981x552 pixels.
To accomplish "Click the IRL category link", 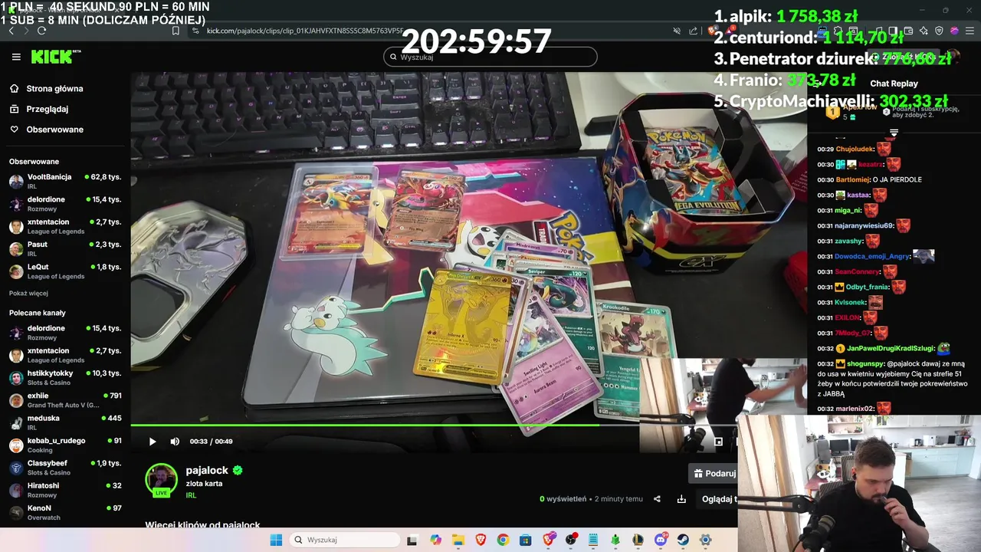I will coord(191,495).
